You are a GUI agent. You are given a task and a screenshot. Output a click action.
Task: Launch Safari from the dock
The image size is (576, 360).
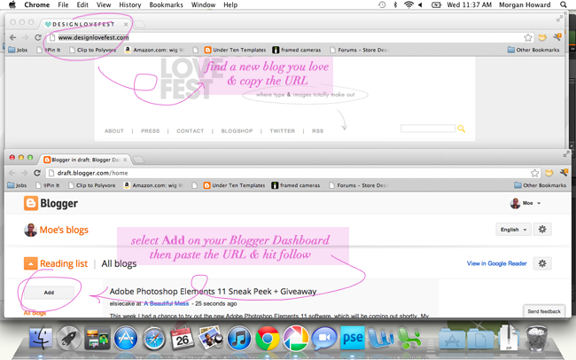tap(154, 338)
